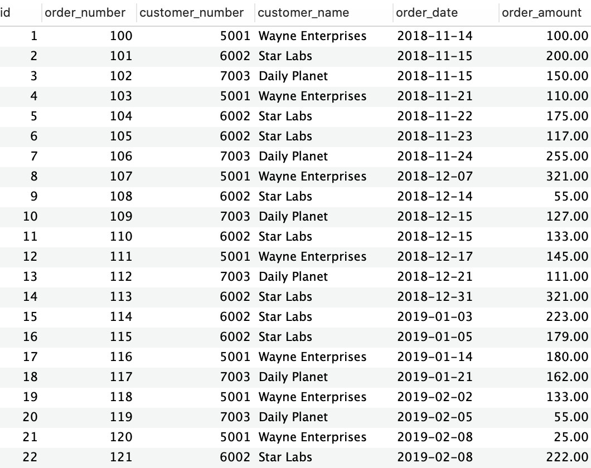Select order date 2018-12-31
Screen dimensions: 591x468
coord(434,297)
